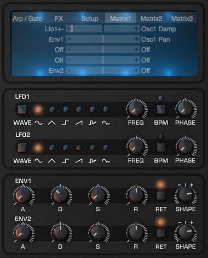Select the triangle waveform for LFO2

pyautogui.click(x=52, y=148)
